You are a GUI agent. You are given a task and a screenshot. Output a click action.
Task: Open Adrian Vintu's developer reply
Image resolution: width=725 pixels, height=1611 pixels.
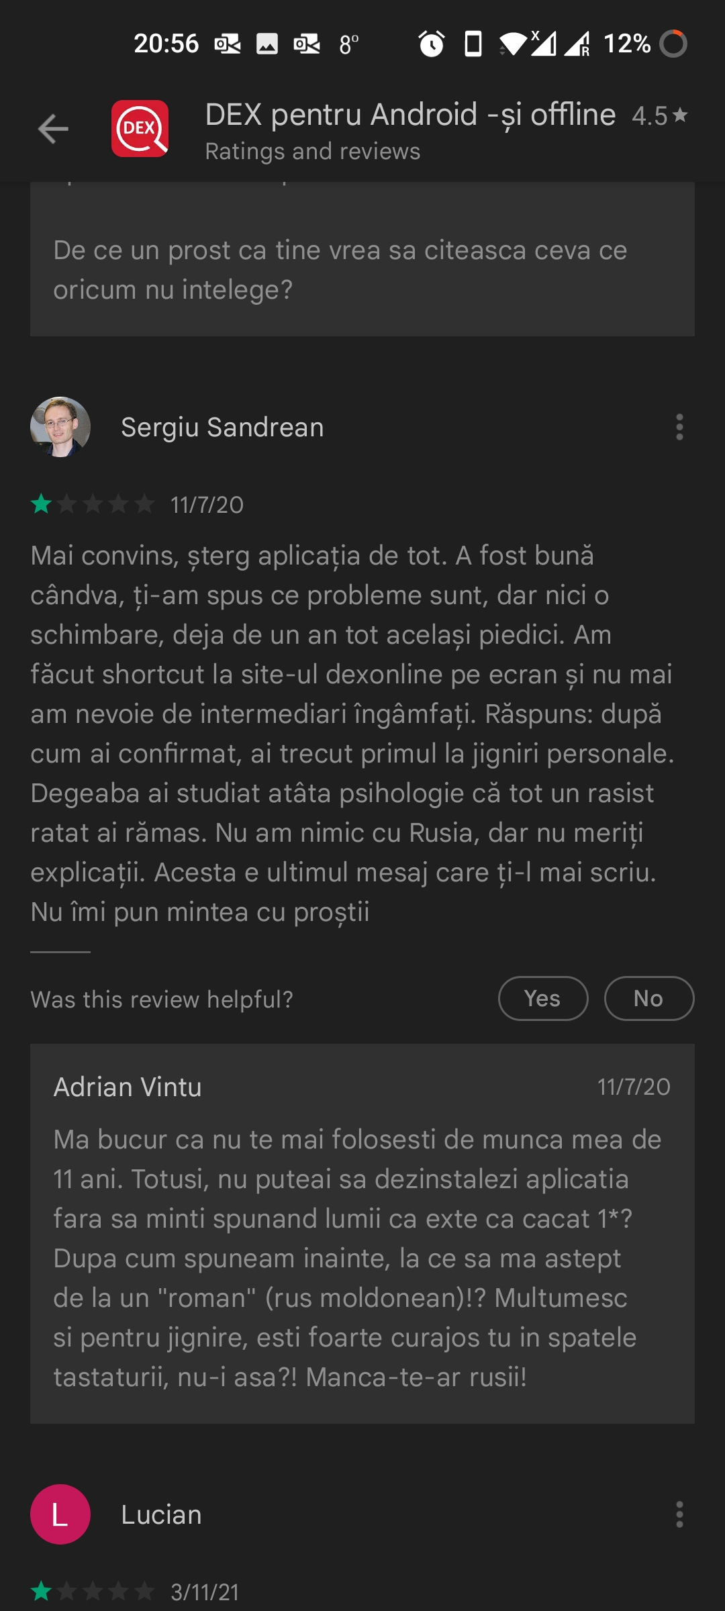pos(362,1234)
